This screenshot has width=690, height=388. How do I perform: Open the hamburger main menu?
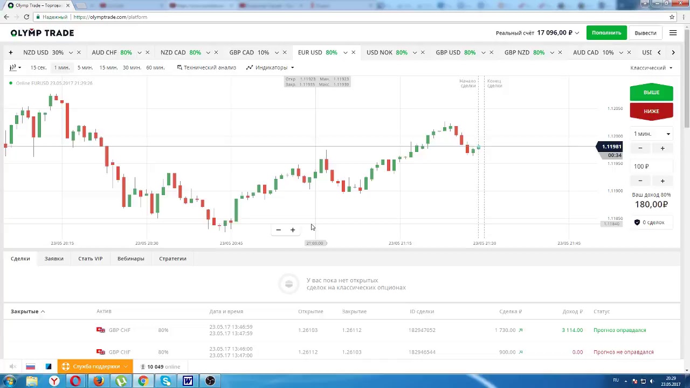(x=673, y=33)
